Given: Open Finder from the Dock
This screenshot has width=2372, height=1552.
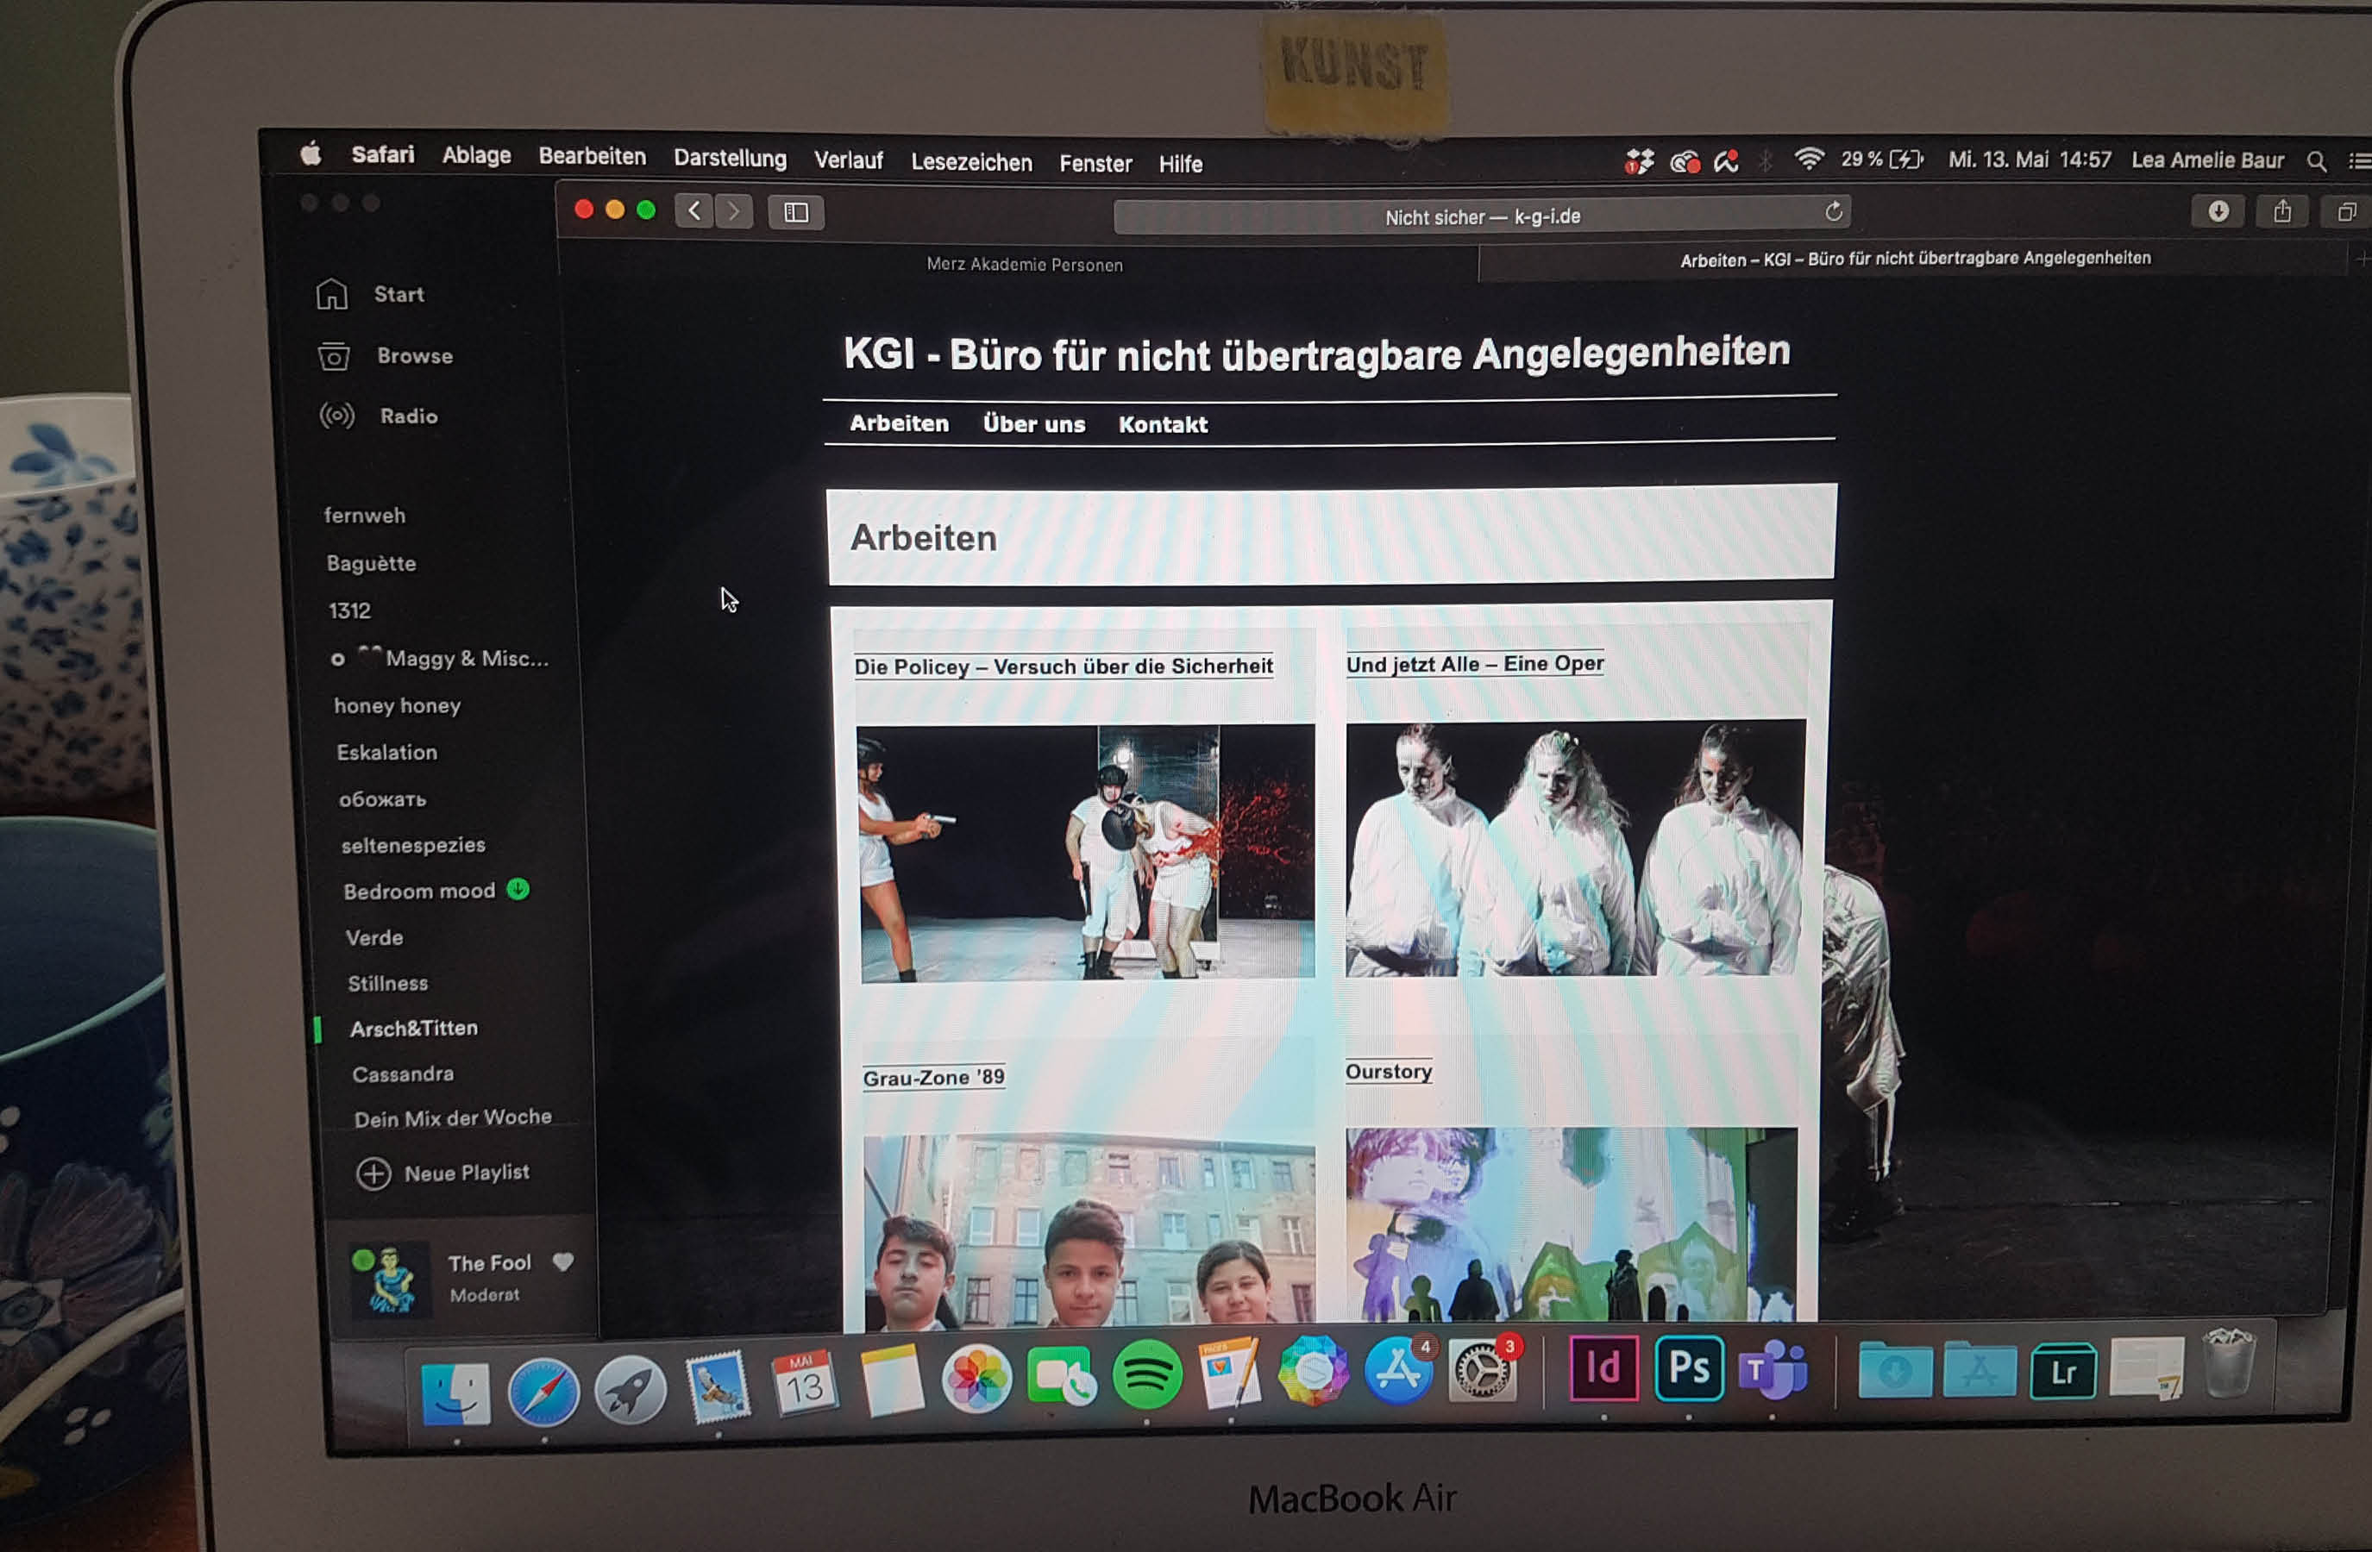Looking at the screenshot, I should pyautogui.click(x=455, y=1392).
